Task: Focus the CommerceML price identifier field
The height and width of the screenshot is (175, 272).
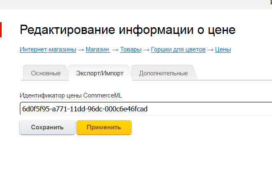Action: (x=146, y=109)
